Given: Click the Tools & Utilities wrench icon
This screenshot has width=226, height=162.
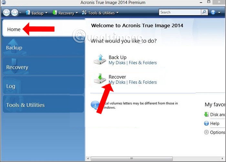Looking at the screenshot, I should pos(84,13).
